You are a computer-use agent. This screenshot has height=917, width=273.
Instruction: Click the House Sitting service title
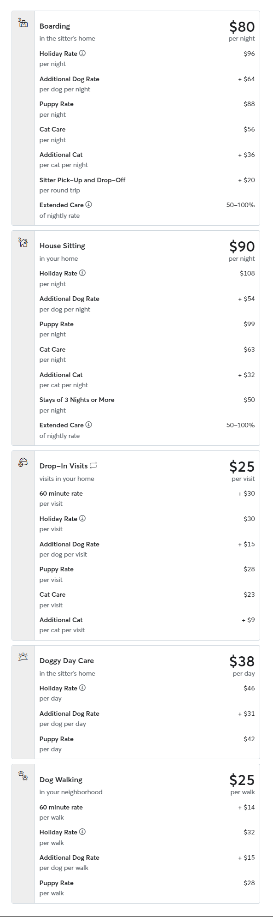(62, 246)
